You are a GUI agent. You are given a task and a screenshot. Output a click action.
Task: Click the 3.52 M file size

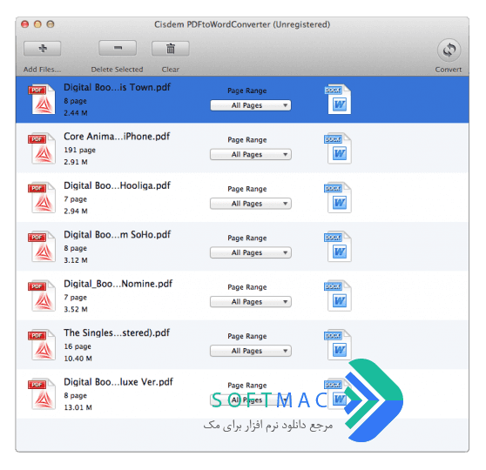(x=76, y=310)
